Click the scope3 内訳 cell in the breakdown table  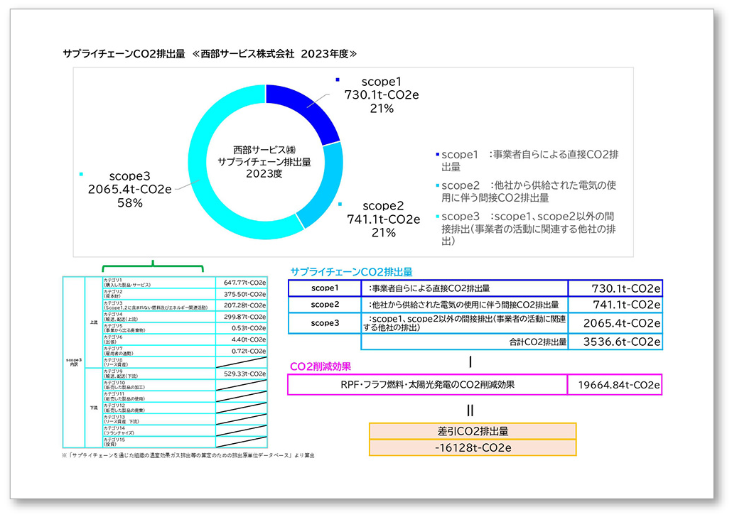pos(74,362)
